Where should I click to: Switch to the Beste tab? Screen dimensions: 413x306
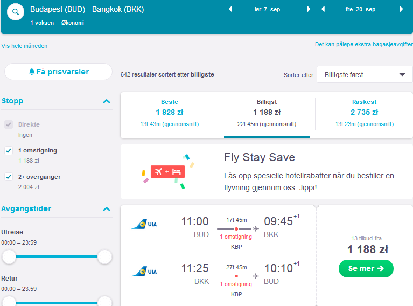click(x=170, y=113)
